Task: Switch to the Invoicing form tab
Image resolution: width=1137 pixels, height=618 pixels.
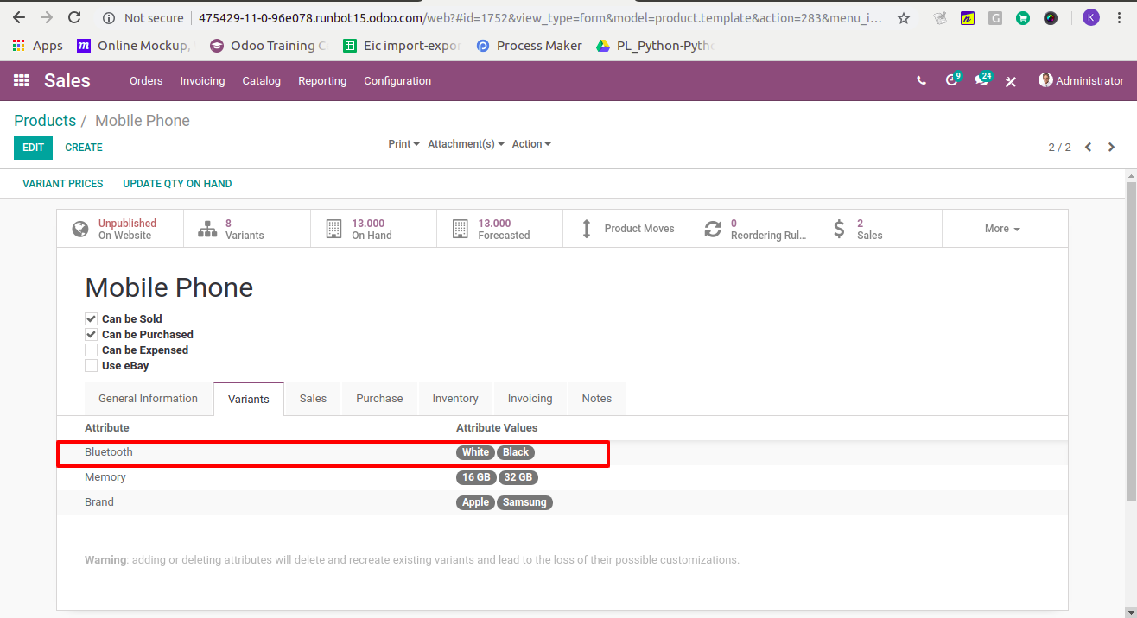Action: [530, 398]
